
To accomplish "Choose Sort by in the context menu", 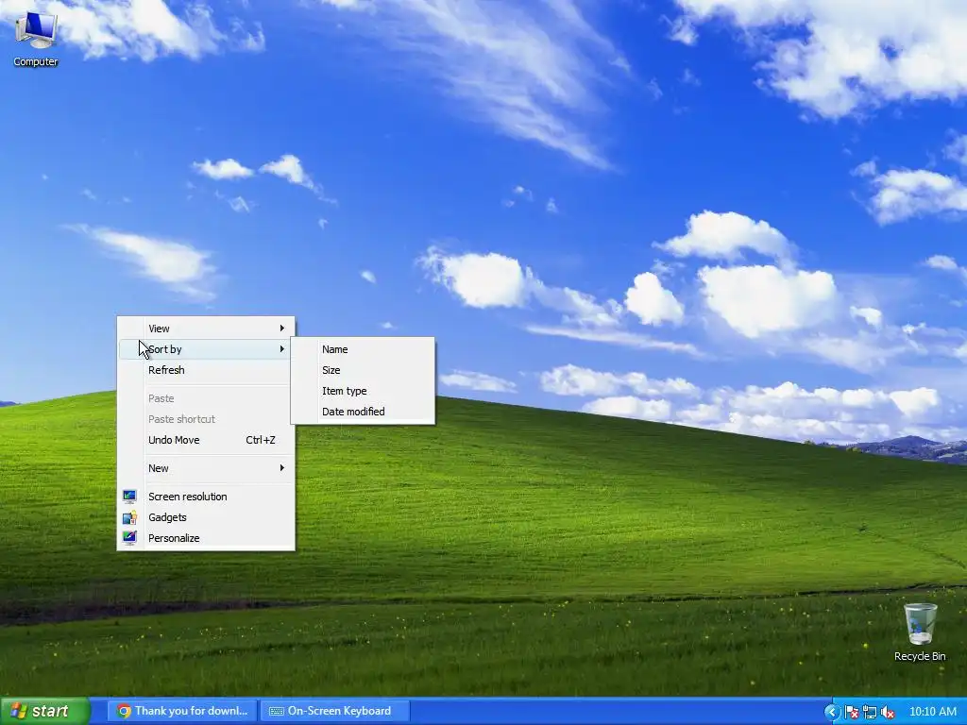I will click(205, 349).
